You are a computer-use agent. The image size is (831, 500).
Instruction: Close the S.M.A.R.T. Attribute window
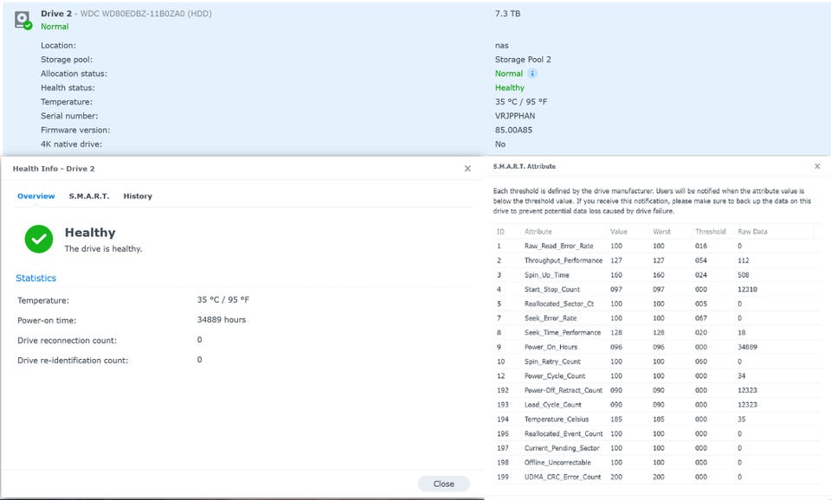click(x=817, y=166)
